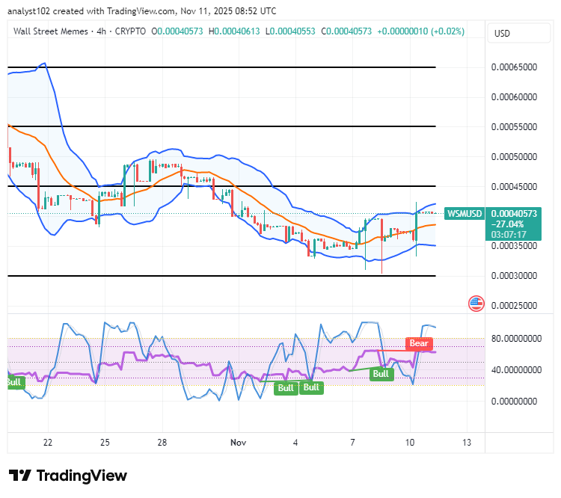
Task: Click the 03:07:17 candle countdown timer
Action: tap(509, 235)
